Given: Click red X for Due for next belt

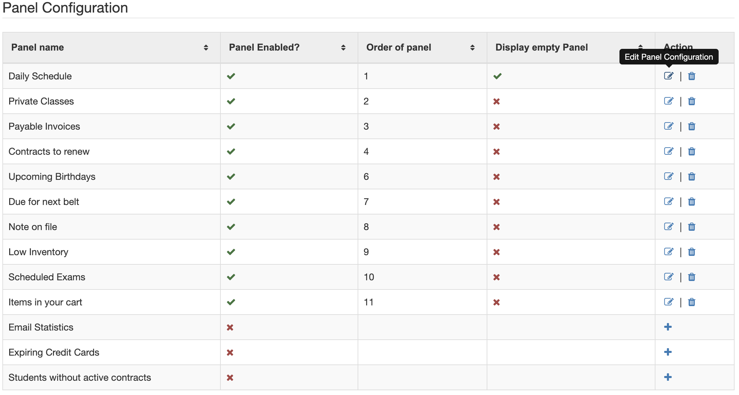Looking at the screenshot, I should click(497, 202).
